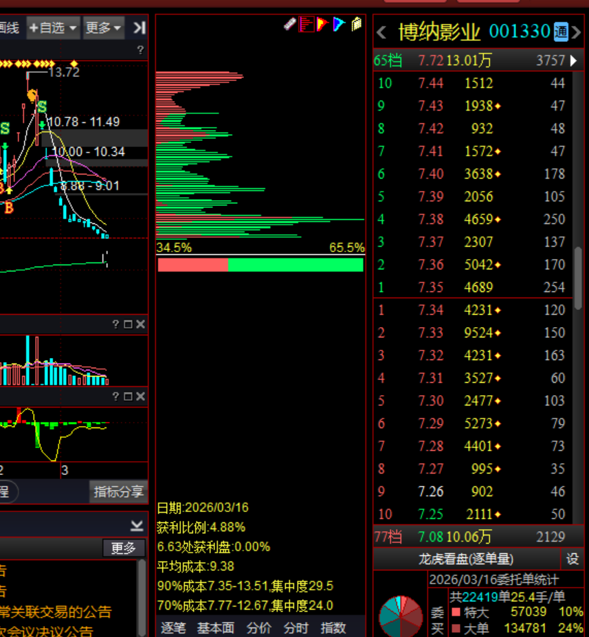This screenshot has width=589, height=637.
Task: Click 龙虎看盘(逐单量) header
Action: tap(466, 559)
